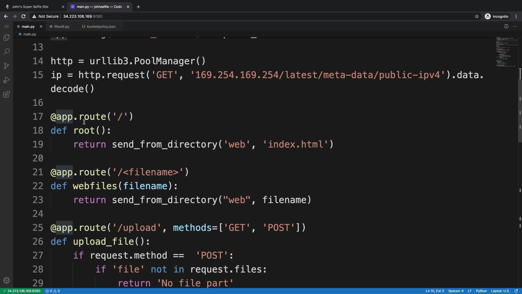Change the Python language mode in the status bar

[481, 291]
